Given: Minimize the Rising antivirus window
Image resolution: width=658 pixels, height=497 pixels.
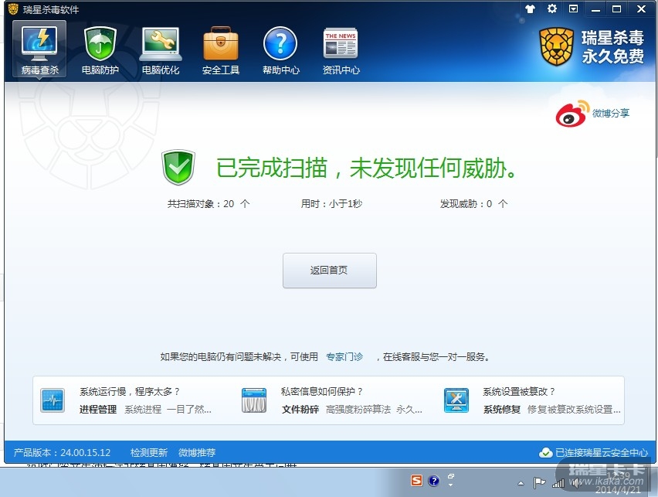Looking at the screenshot, I should click(x=595, y=9).
